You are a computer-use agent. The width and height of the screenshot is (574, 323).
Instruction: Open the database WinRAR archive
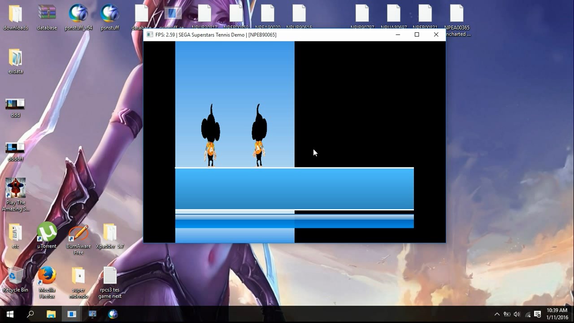(47, 14)
